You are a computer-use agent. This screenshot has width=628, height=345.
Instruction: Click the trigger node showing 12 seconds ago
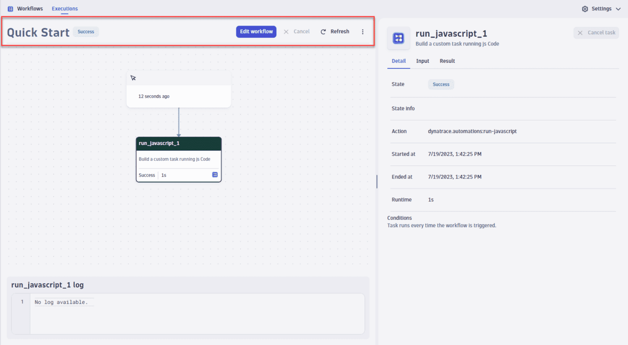(x=178, y=96)
